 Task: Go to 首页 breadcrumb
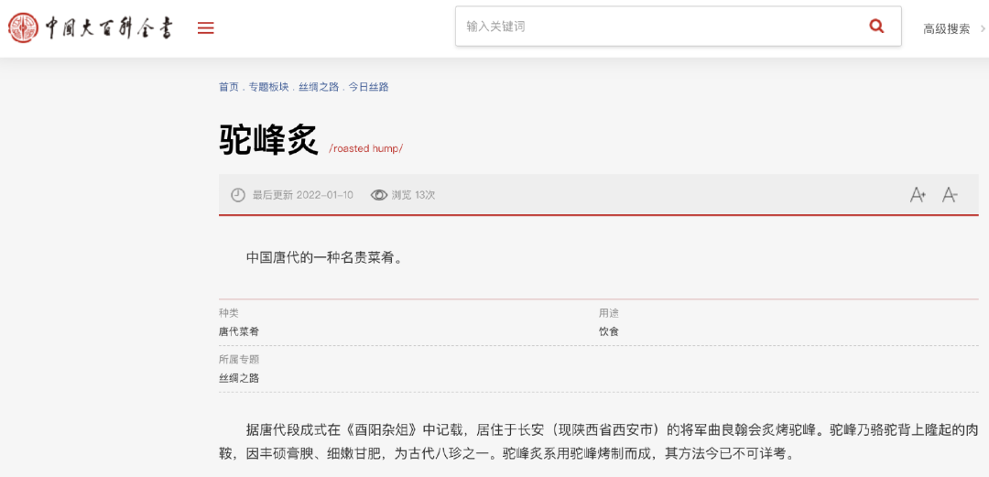(x=229, y=87)
